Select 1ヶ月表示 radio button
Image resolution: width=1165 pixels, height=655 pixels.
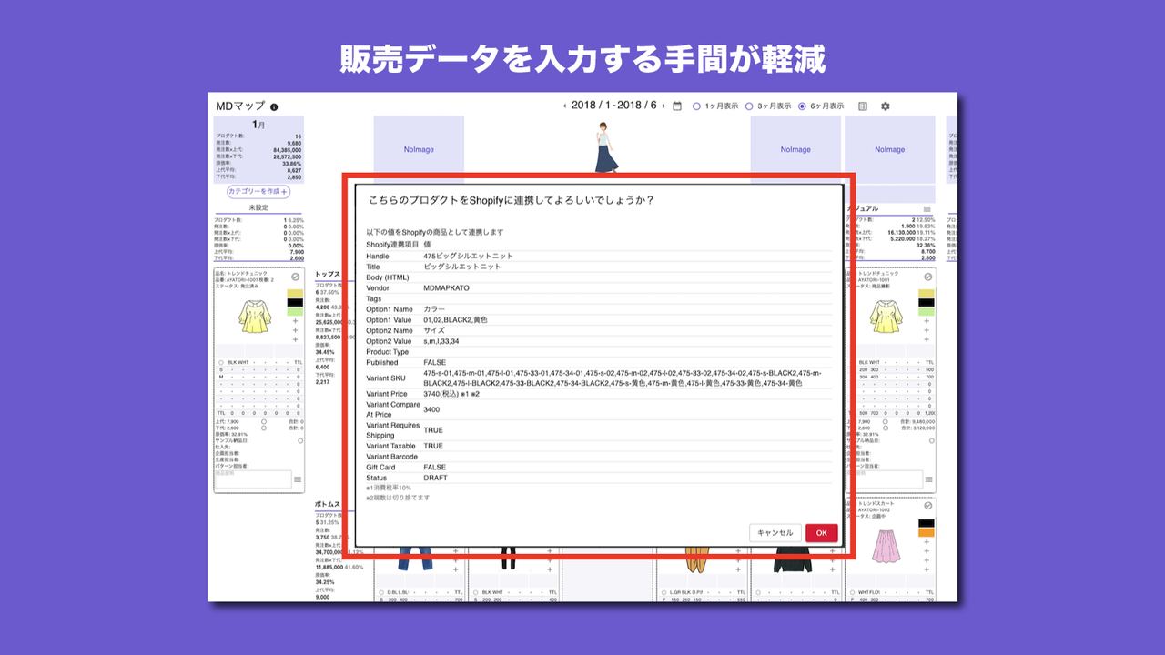[x=697, y=106]
